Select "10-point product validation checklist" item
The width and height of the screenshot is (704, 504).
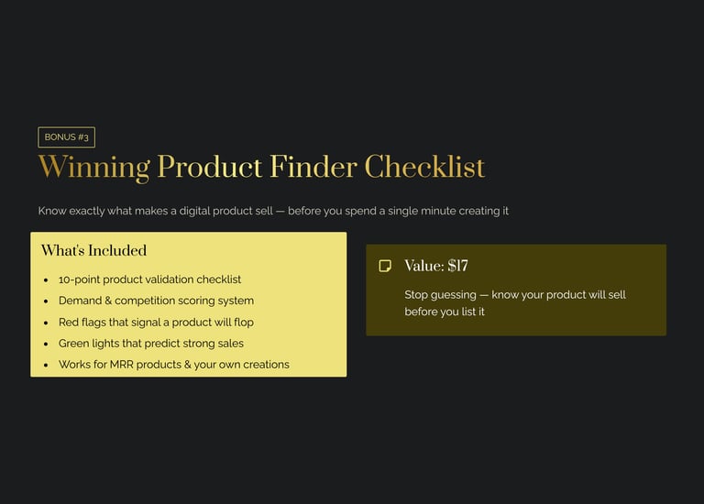pos(149,279)
